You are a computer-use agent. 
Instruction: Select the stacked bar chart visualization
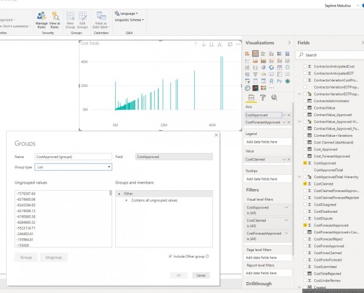[x=248, y=53]
